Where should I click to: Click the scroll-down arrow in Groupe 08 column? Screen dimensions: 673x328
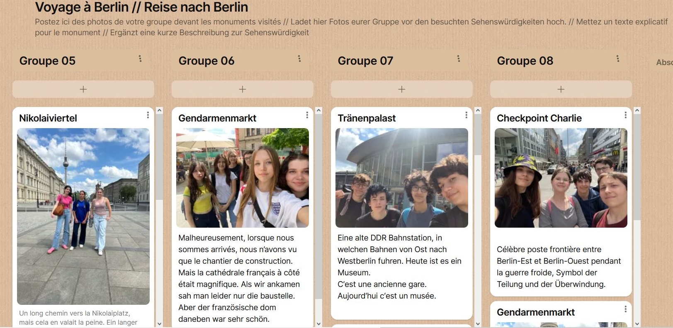point(637,324)
